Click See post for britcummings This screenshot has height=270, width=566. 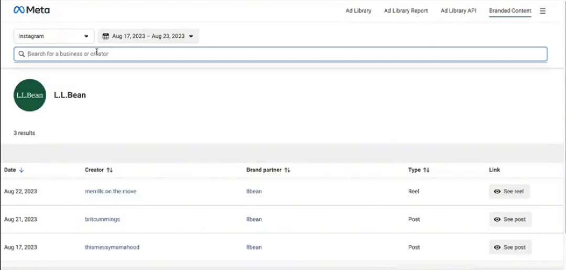(510, 219)
